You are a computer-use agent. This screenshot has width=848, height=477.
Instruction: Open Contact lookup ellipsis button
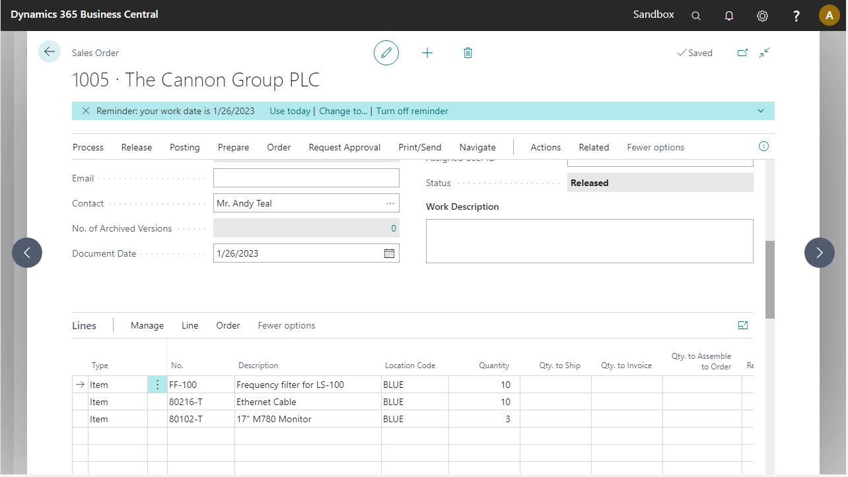click(x=390, y=203)
